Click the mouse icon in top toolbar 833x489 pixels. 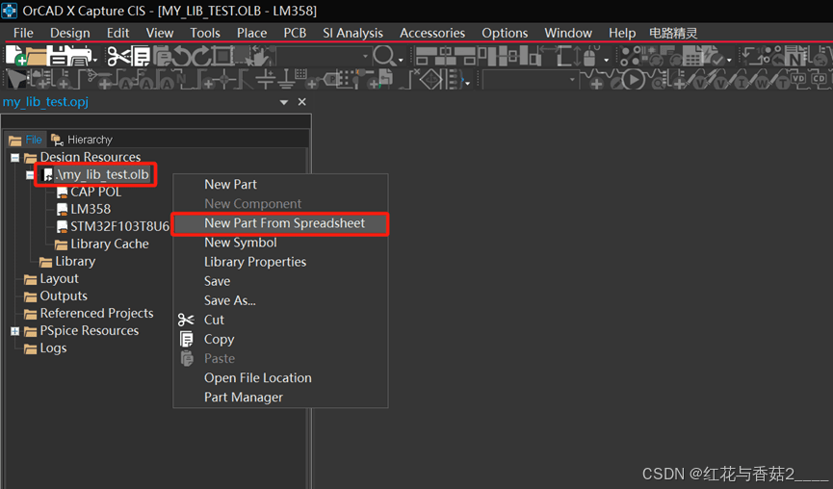pos(589,56)
